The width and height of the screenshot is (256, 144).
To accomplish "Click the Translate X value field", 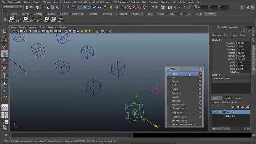I will point(244,43).
